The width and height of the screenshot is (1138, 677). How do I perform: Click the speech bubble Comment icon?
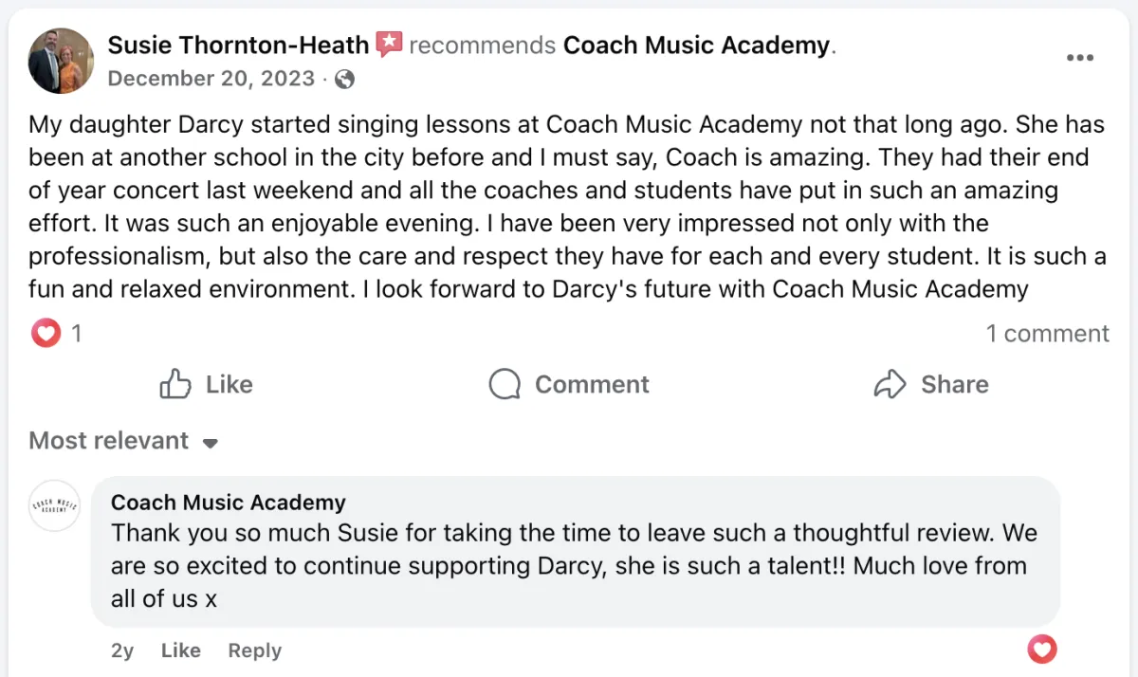(505, 384)
